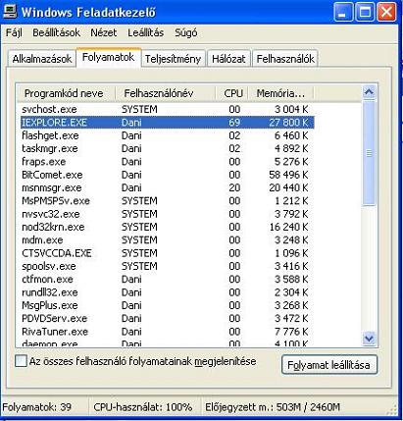
Task: Select the MsPMSPSv.exe process
Action: pyautogui.click(x=167, y=201)
